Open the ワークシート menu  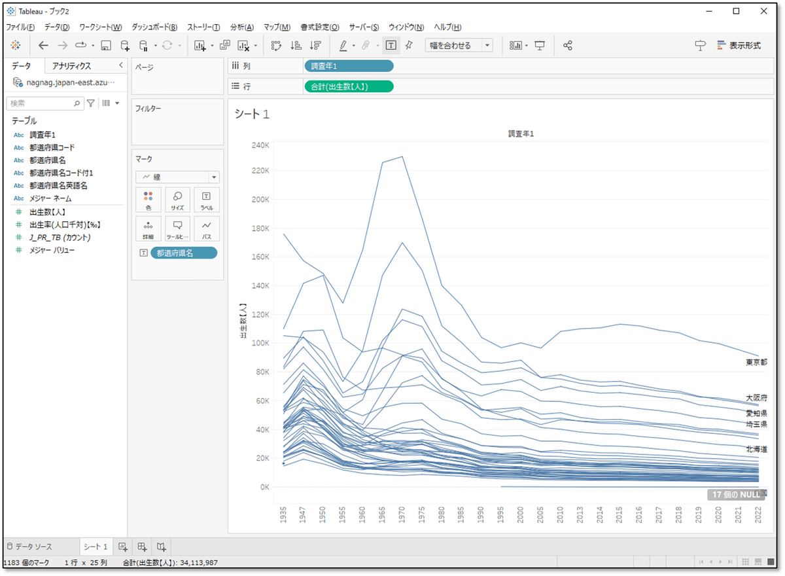(100, 27)
